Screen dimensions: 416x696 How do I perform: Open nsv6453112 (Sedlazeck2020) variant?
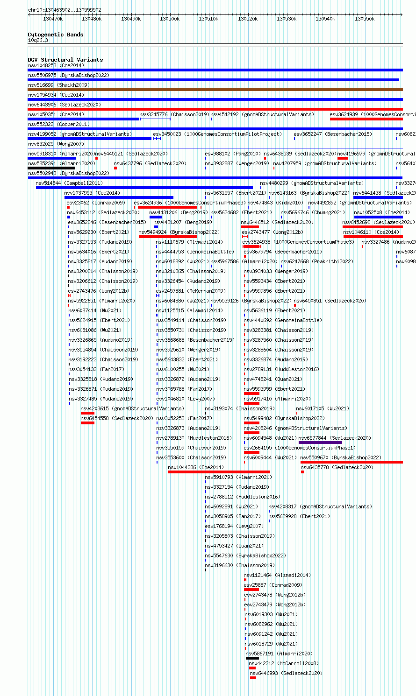pos(103,213)
